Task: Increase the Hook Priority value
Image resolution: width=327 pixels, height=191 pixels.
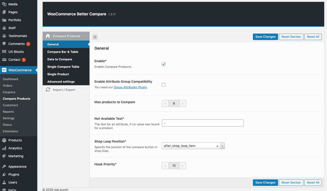Action: pyautogui.click(x=182, y=166)
